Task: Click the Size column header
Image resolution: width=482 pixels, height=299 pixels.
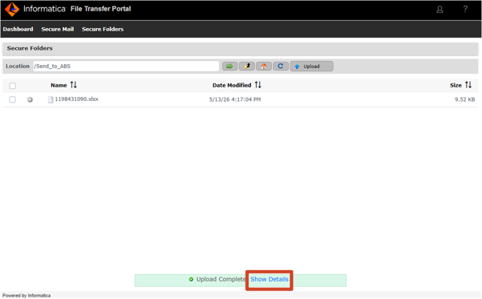Action: pyautogui.click(x=456, y=85)
